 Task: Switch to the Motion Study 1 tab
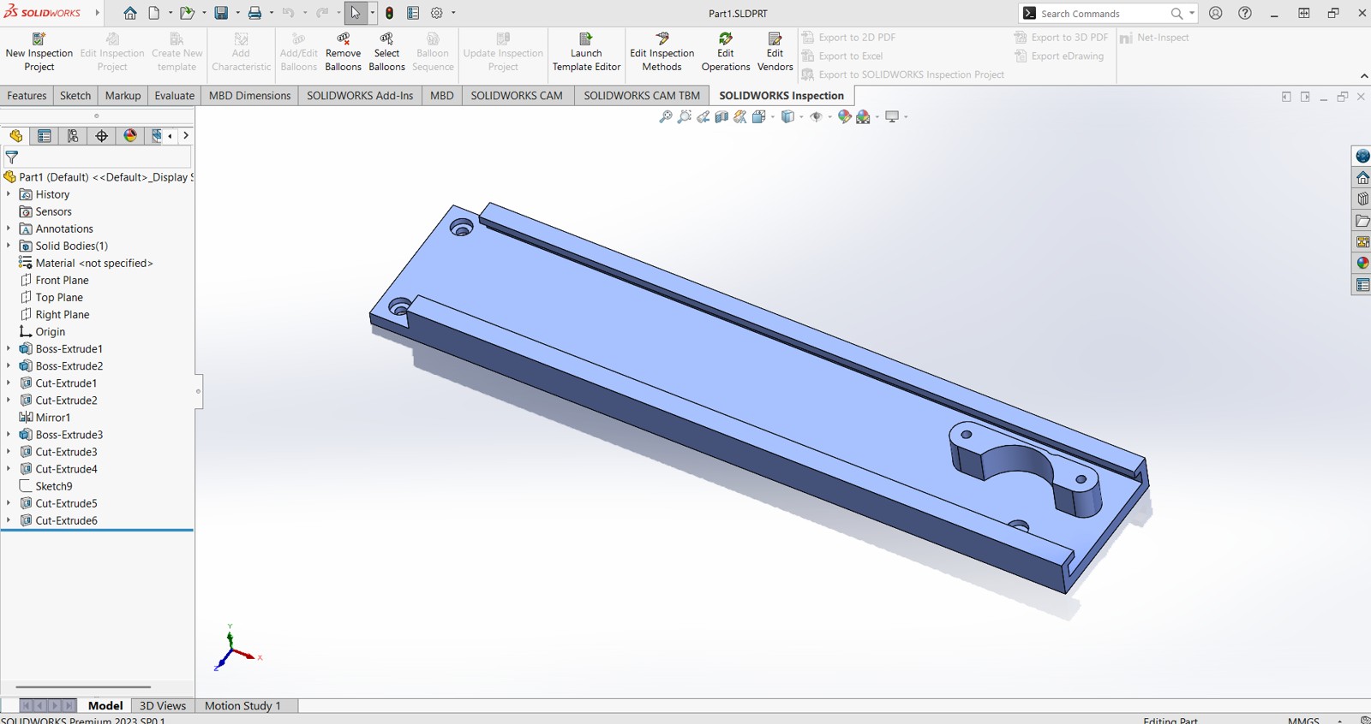coord(242,706)
